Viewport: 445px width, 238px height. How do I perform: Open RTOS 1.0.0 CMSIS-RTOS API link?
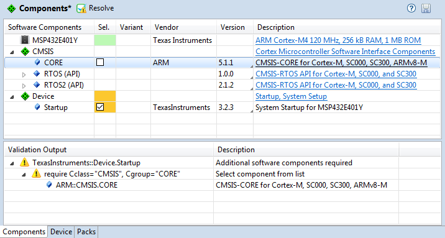click(336, 74)
